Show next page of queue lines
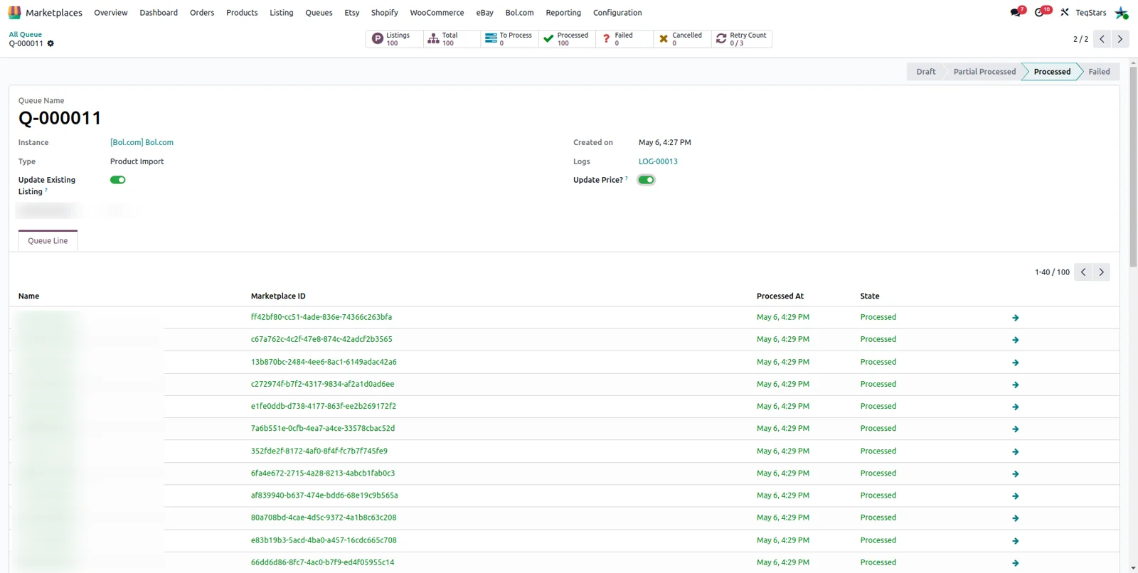1138x573 pixels. coord(1101,272)
